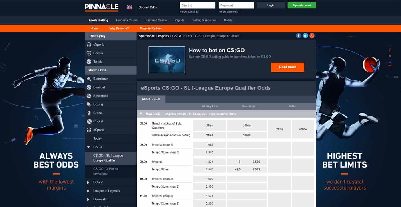This screenshot has height=207, width=401.
Task: Select Imperial (map 2) odds 1.609
Action: [x=209, y=179]
